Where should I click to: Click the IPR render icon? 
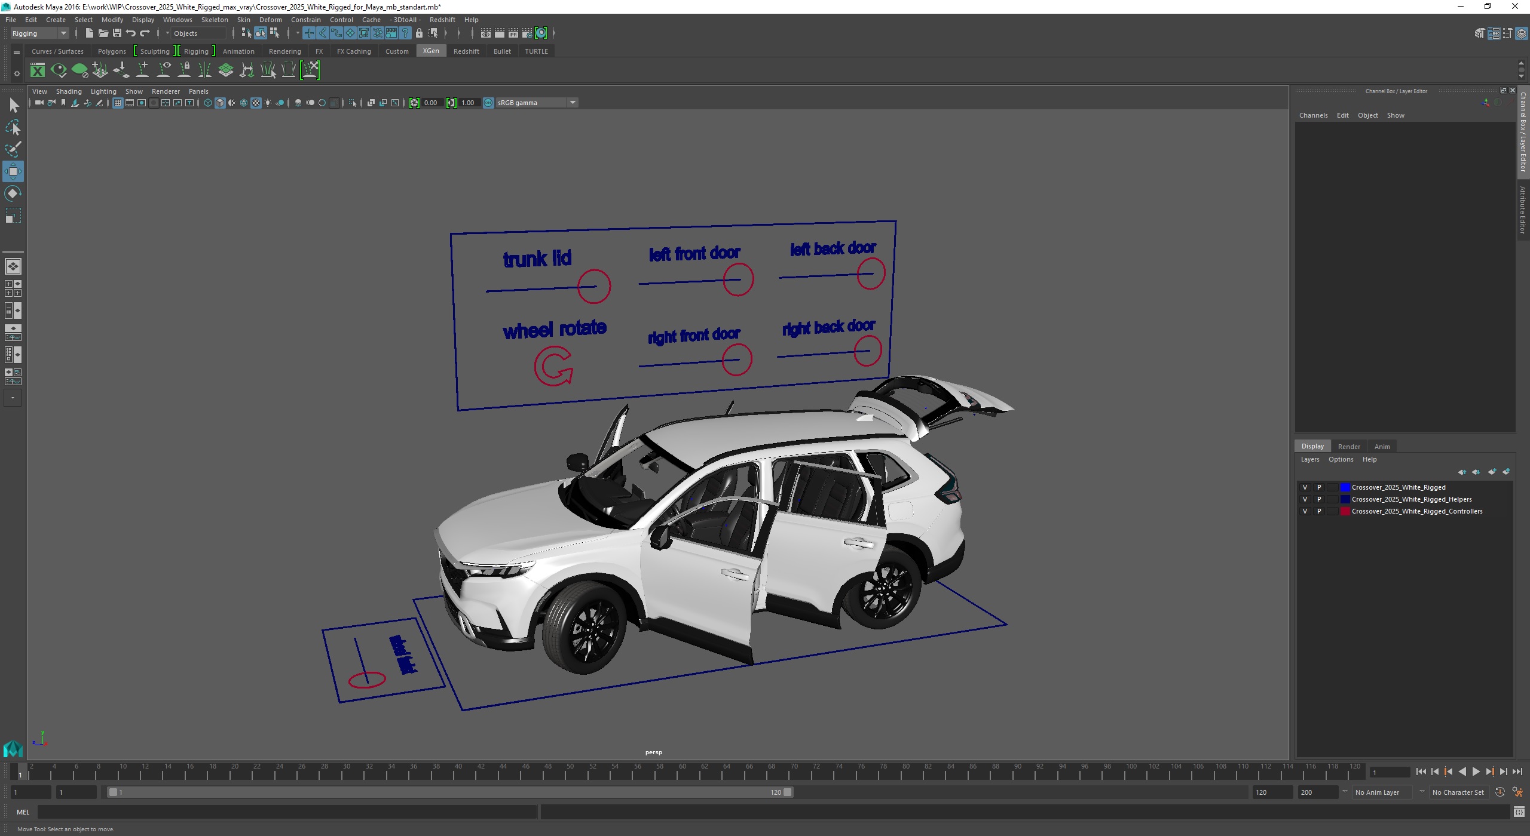pos(513,33)
